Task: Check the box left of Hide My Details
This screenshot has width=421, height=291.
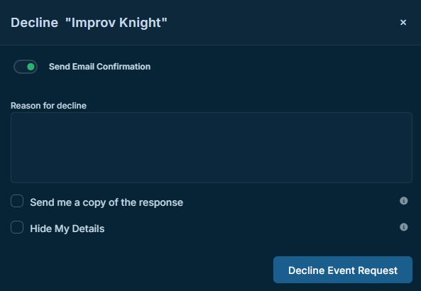Action: [x=17, y=227]
